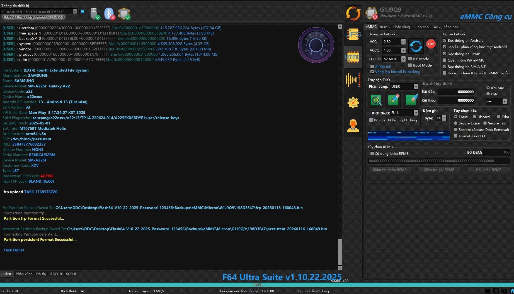Viewport: 514px width, 294px height.
Task: Select the eMMC chip sidebar icon
Action: click(353, 57)
